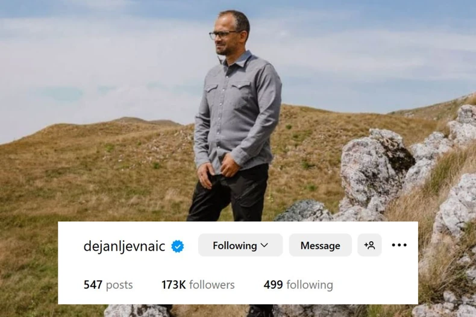Send a message with Message button
This screenshot has width=476, height=317.
[321, 245]
